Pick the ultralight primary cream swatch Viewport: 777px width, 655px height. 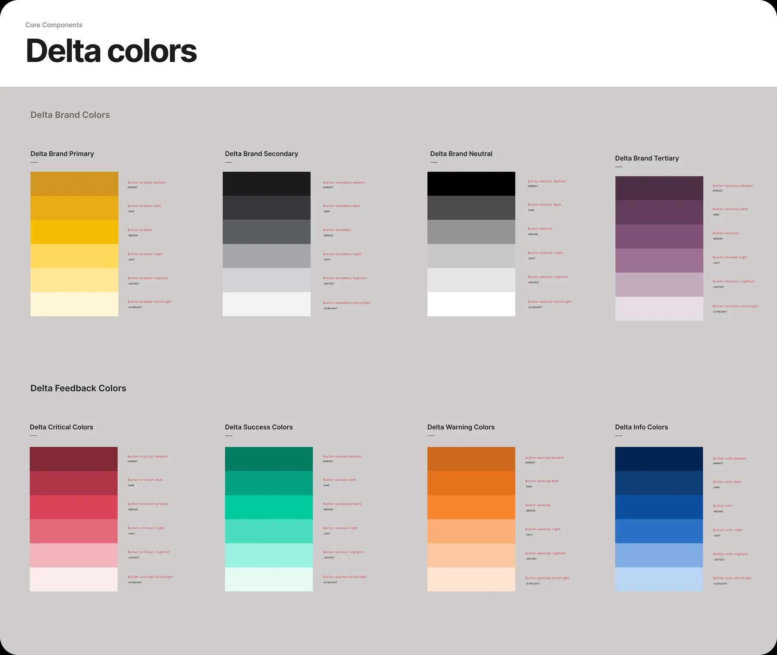pyautogui.click(x=74, y=304)
